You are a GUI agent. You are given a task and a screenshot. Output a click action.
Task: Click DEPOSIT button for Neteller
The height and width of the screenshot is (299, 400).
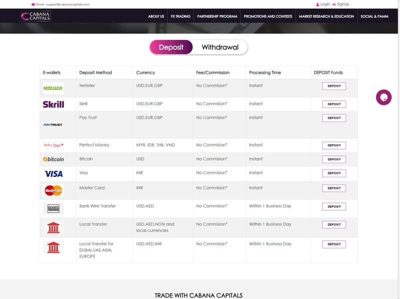tap(334, 86)
